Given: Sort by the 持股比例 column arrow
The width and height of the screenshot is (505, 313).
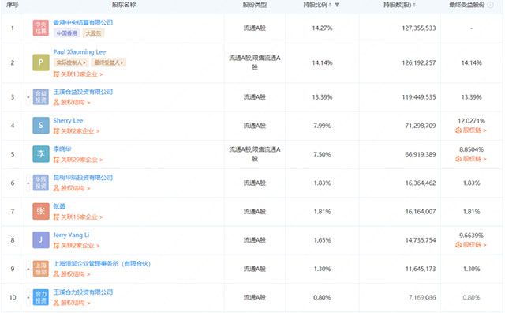Looking at the screenshot, I should coord(337,5).
